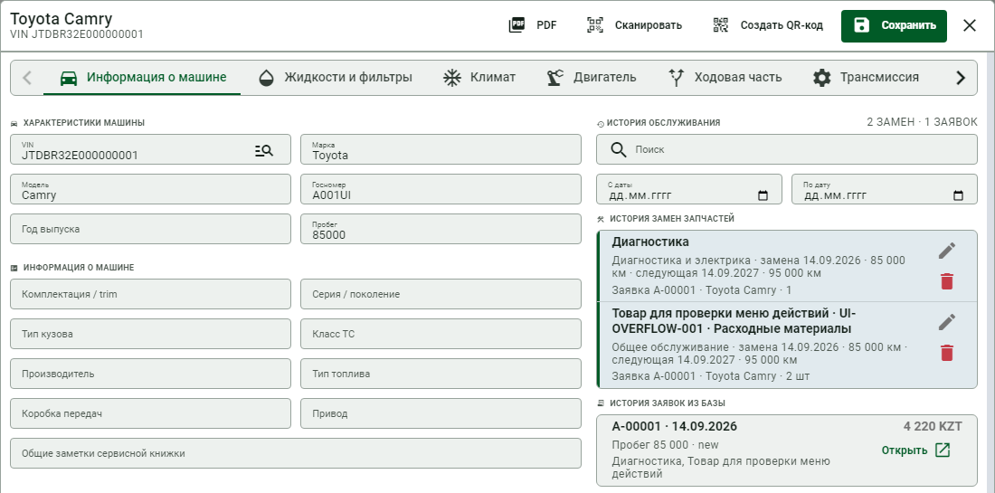Open the Привод field
Image resolution: width=995 pixels, height=493 pixels.
[x=441, y=413]
